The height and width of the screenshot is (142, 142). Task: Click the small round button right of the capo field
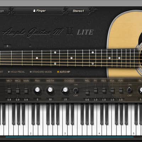coord(30,45)
